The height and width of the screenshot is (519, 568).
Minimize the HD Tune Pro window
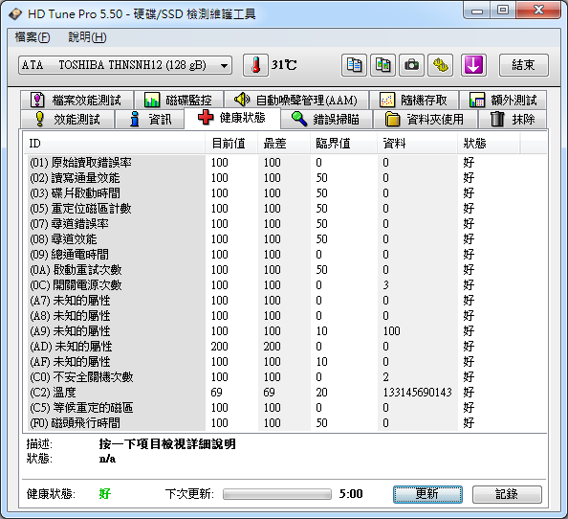[x=477, y=11]
